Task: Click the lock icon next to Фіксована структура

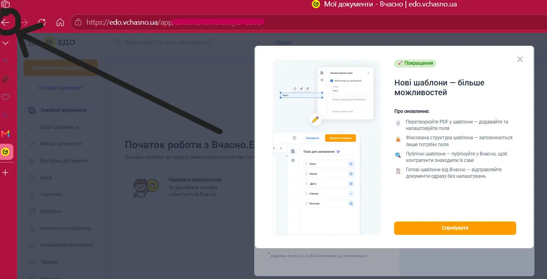Action: (398, 139)
